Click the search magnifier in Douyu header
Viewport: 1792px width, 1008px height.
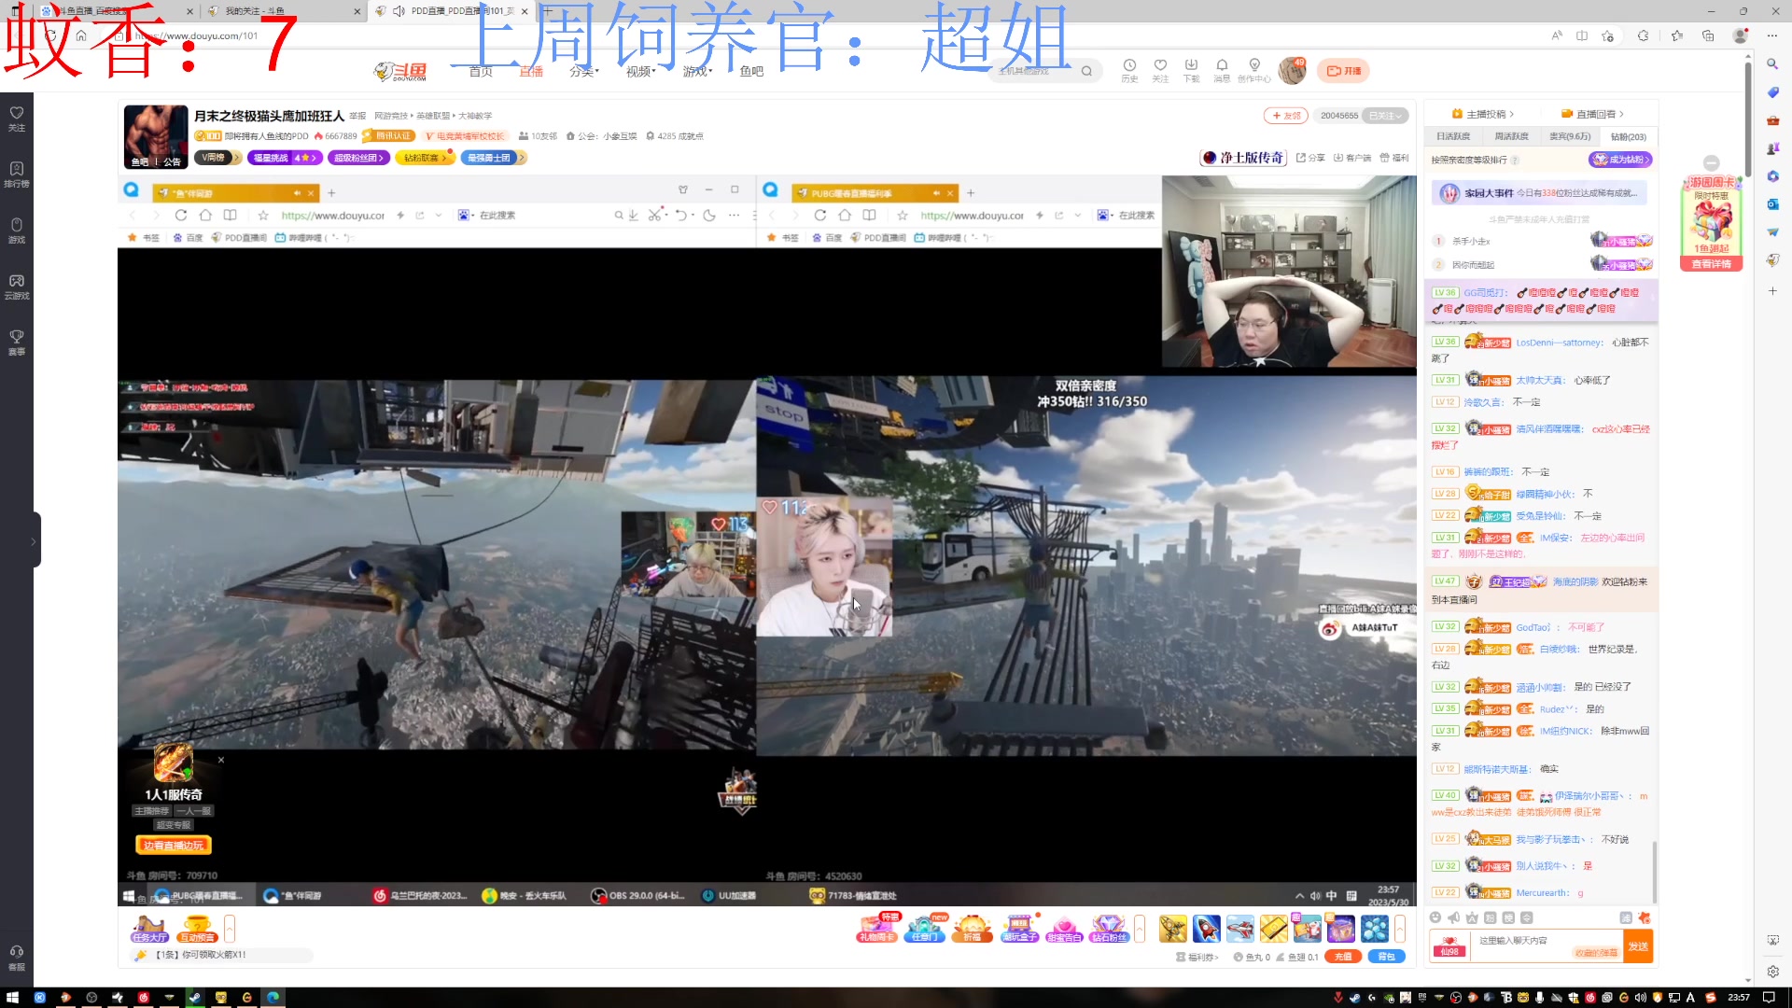pos(1086,71)
